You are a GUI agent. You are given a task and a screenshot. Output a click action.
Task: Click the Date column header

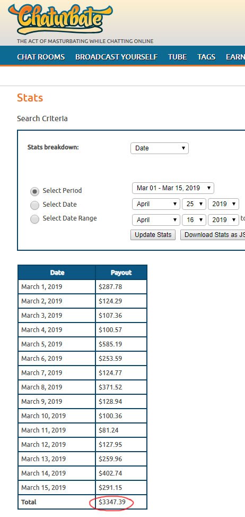57,273
